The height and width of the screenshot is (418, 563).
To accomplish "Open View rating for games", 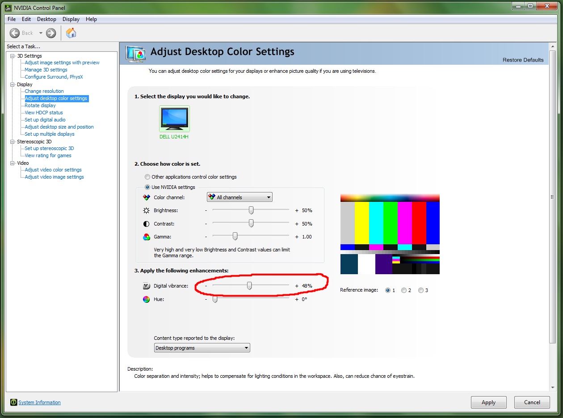I will coord(48,155).
